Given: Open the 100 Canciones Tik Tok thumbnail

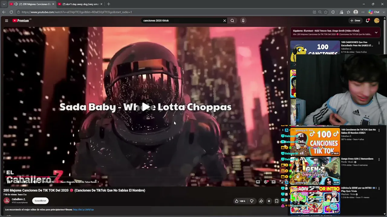Looking at the screenshot, I should (315, 142).
